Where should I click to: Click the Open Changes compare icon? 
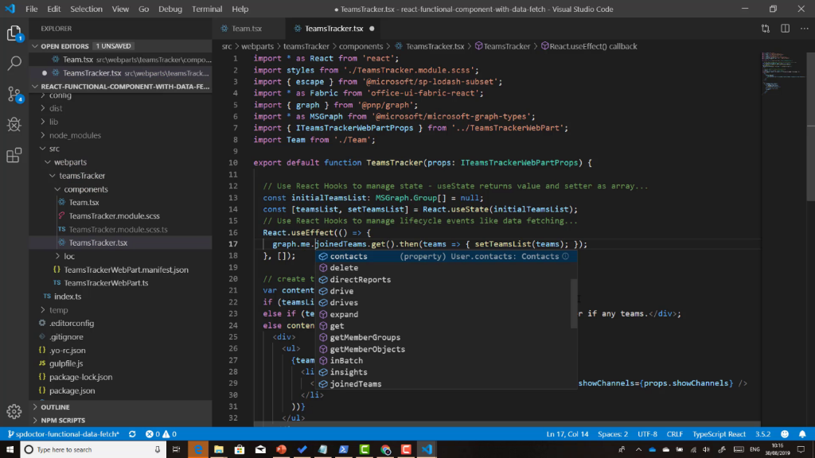[766, 29]
